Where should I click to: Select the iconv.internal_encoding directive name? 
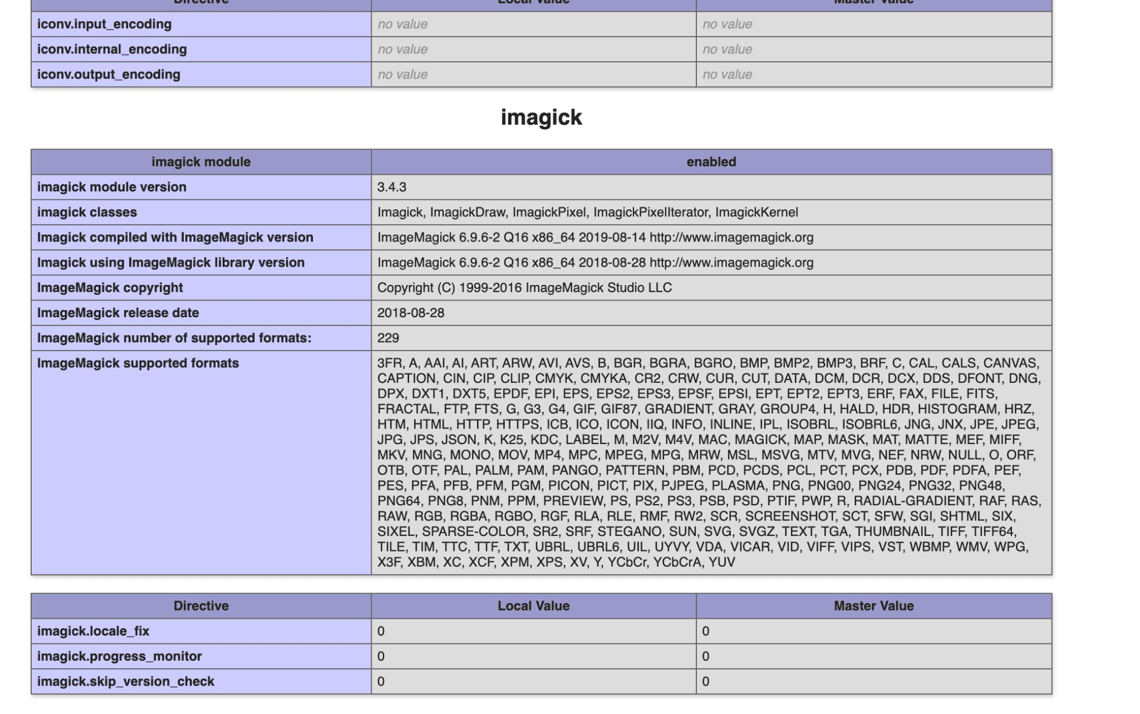(112, 49)
